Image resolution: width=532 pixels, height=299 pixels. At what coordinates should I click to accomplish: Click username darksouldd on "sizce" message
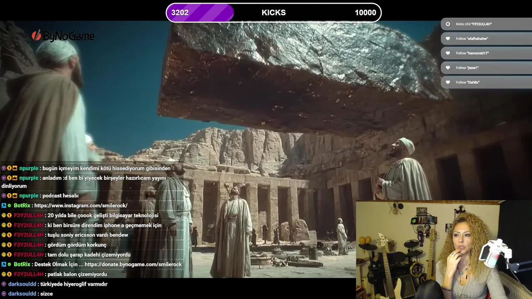coord(22,294)
